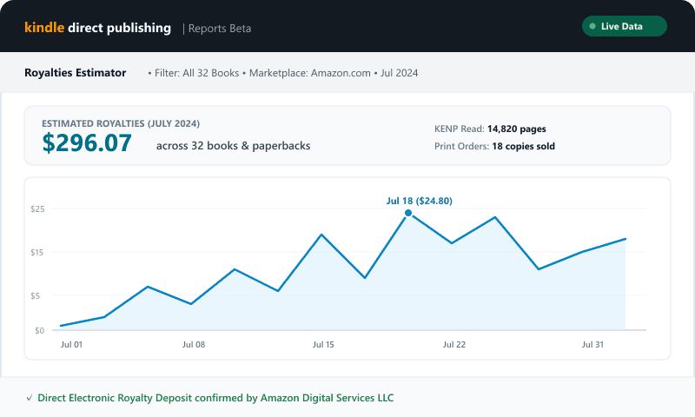Click the Jul 08 x-axis label
Image resolution: width=695 pixels, height=417 pixels.
(x=194, y=344)
